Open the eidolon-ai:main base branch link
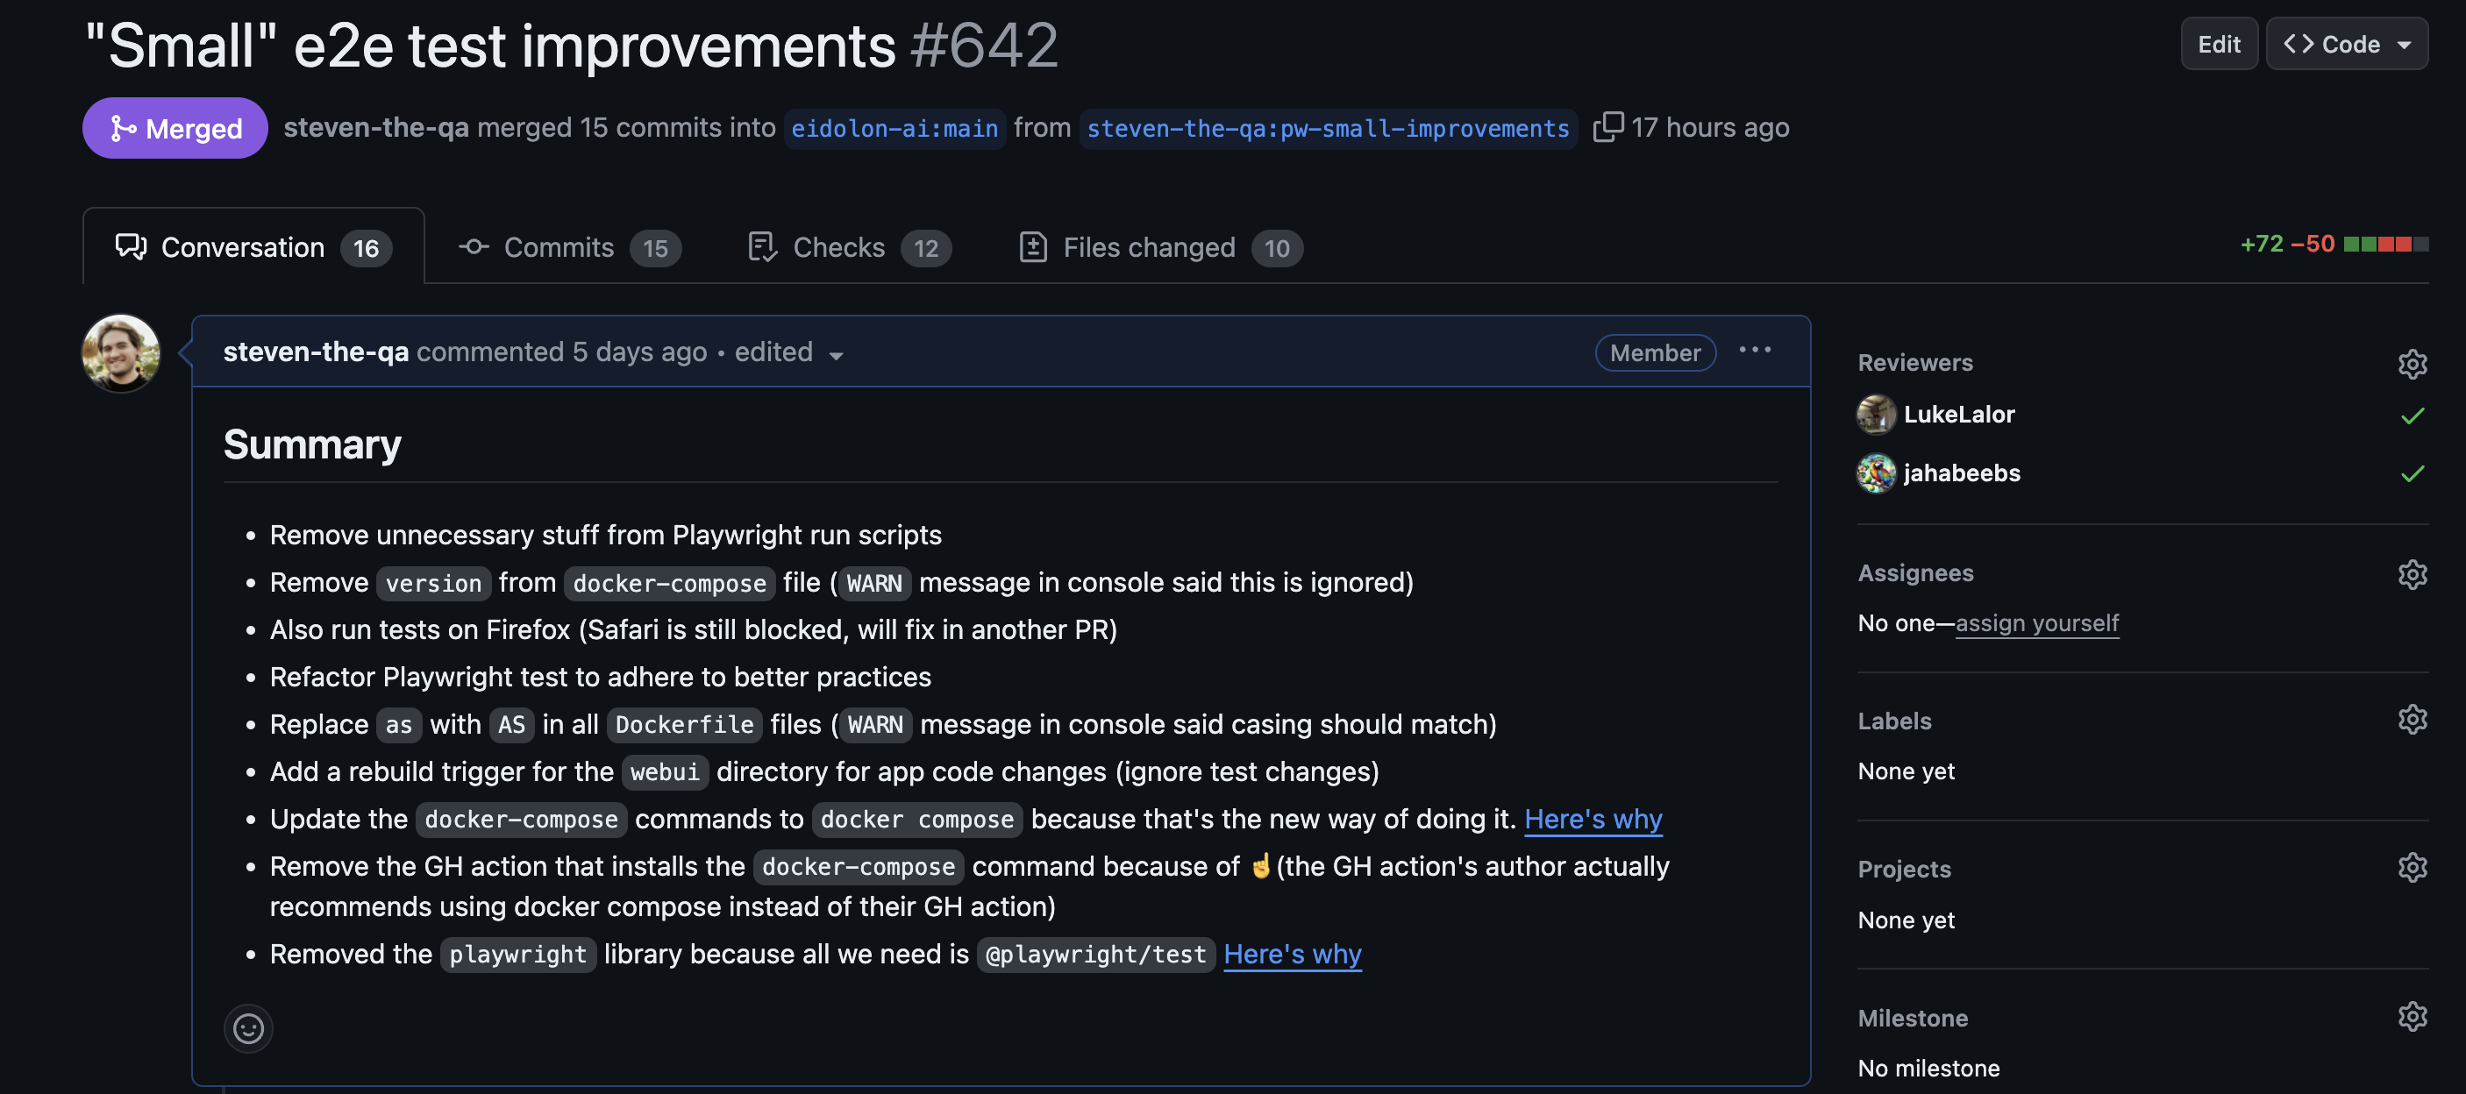The image size is (2466, 1094). pyautogui.click(x=894, y=128)
